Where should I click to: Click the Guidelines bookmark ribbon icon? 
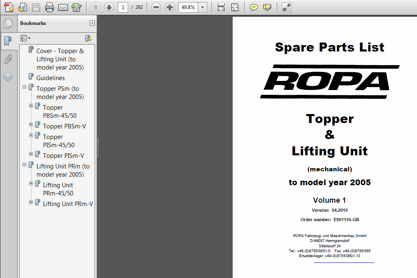point(31,76)
